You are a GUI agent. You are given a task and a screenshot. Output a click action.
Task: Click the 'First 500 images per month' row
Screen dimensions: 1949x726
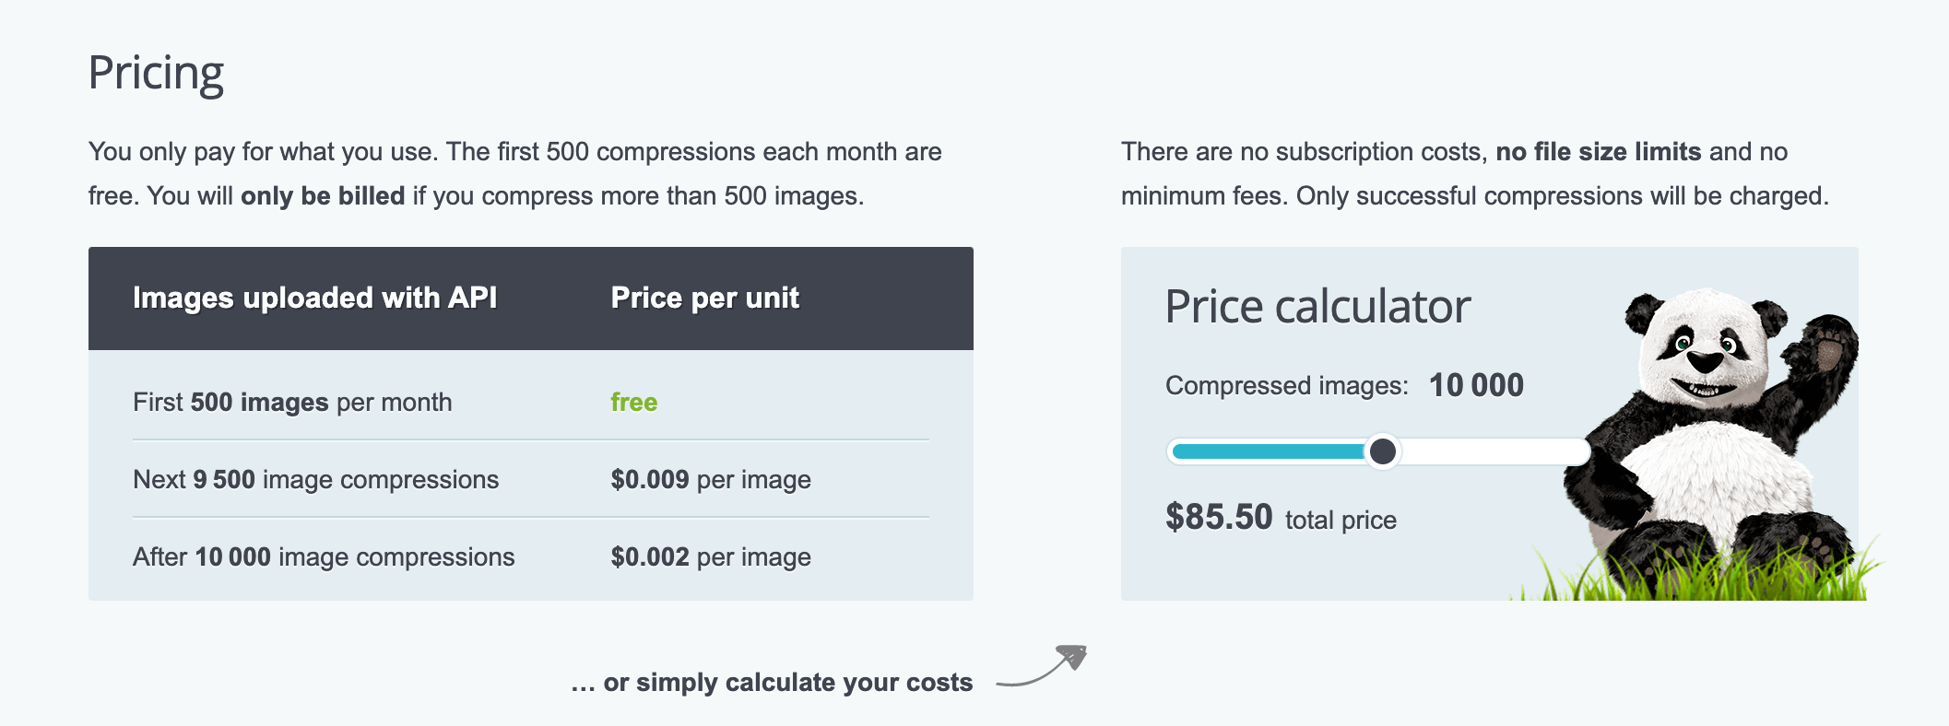pyautogui.click(x=531, y=402)
